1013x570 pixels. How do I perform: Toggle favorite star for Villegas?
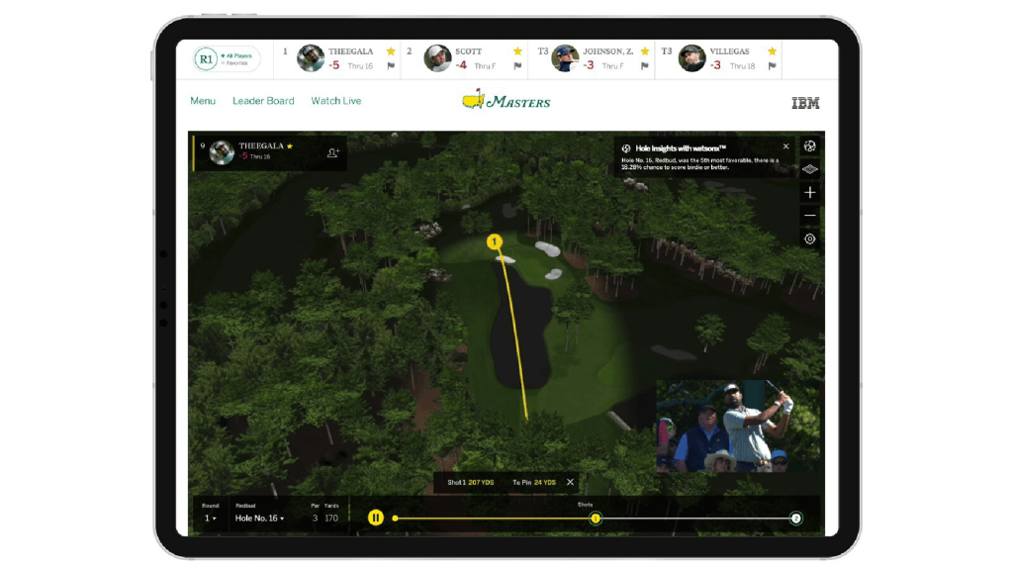coord(772,51)
